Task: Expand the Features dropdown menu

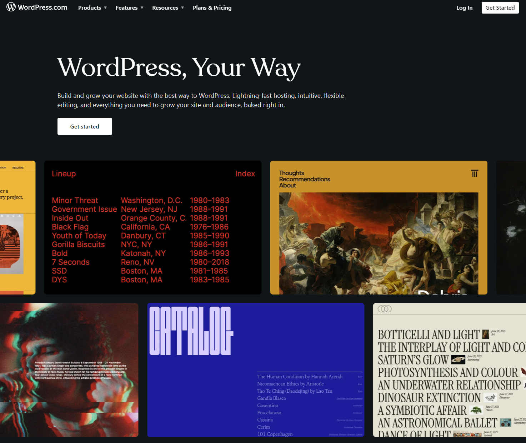Action: [x=129, y=7]
